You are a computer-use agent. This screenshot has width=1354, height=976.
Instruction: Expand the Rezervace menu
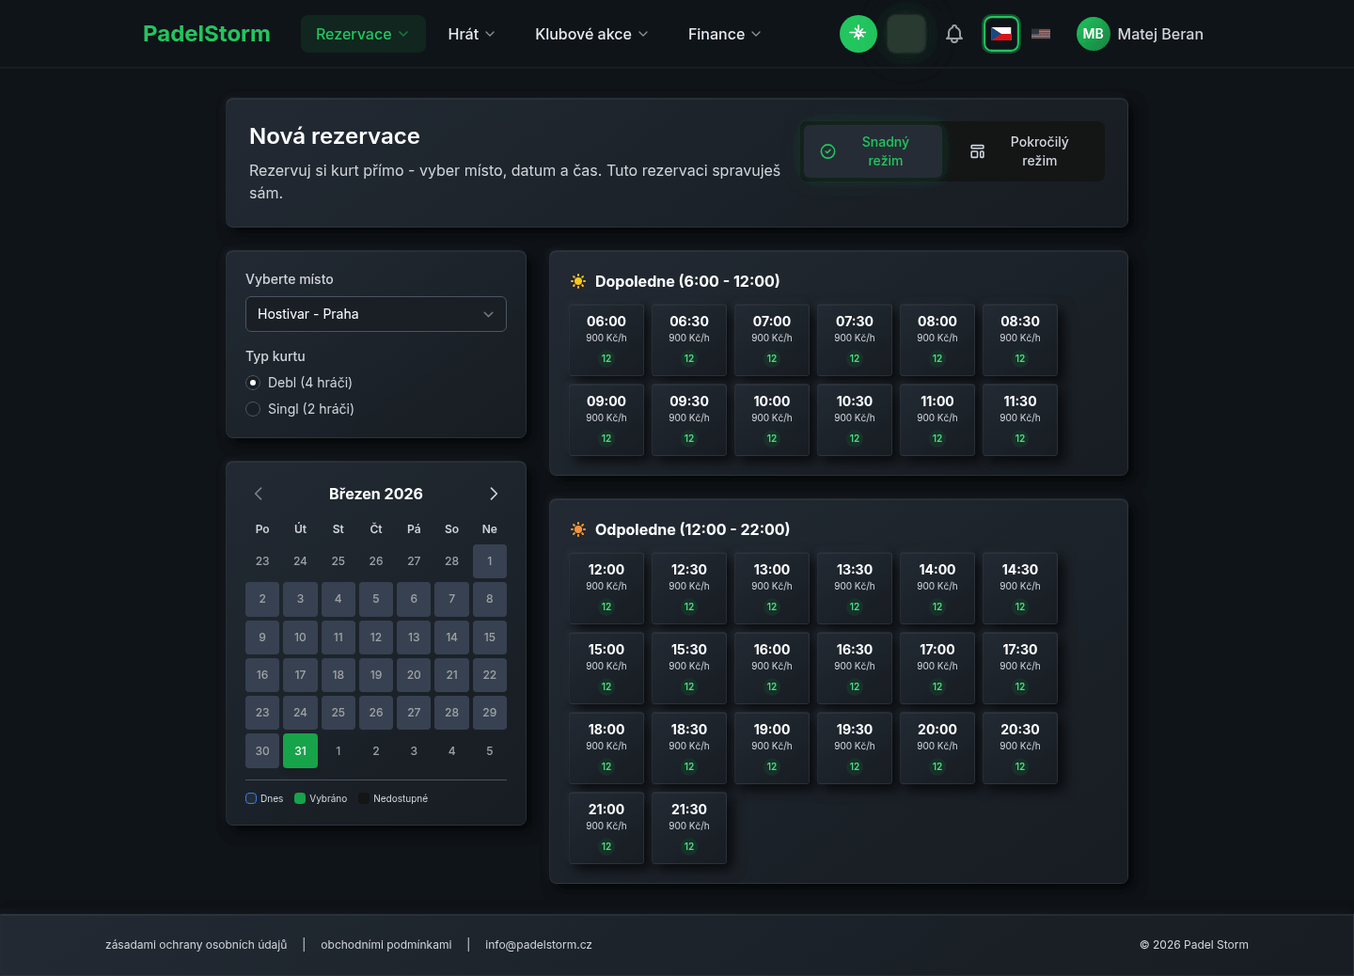pos(363,34)
